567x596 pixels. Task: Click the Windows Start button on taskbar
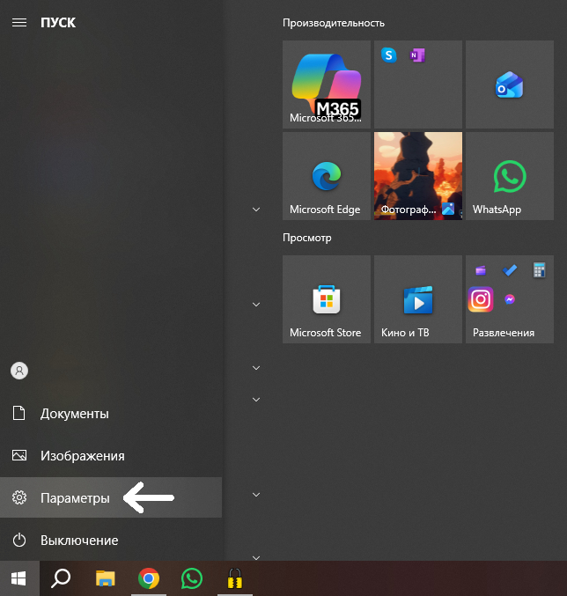click(x=19, y=578)
